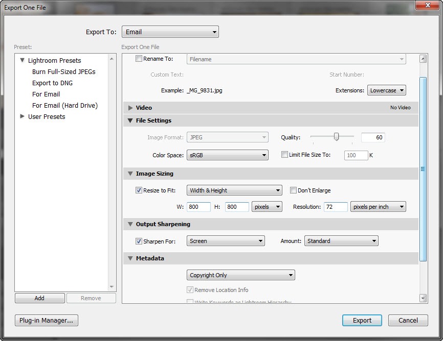Click the Resolution input field
Image resolution: width=443 pixels, height=341 pixels.
point(335,207)
